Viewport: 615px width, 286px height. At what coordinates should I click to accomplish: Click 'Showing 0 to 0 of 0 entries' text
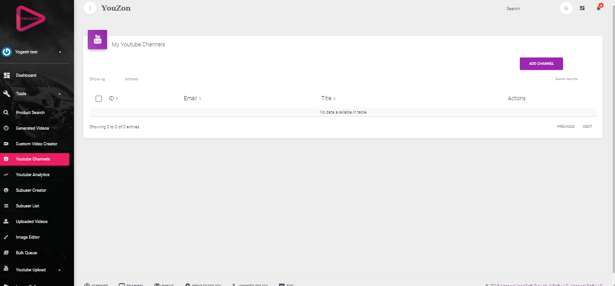click(x=114, y=127)
